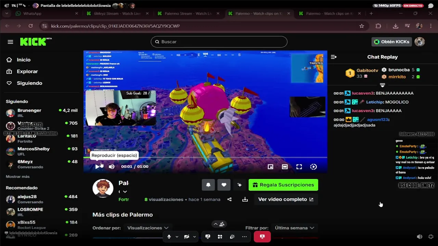The image size is (438, 246).
Task: Reload the browser page
Action: tap(30, 26)
